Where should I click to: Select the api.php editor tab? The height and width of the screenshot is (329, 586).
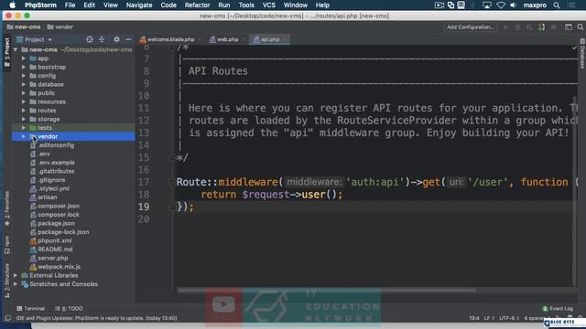[x=270, y=39]
